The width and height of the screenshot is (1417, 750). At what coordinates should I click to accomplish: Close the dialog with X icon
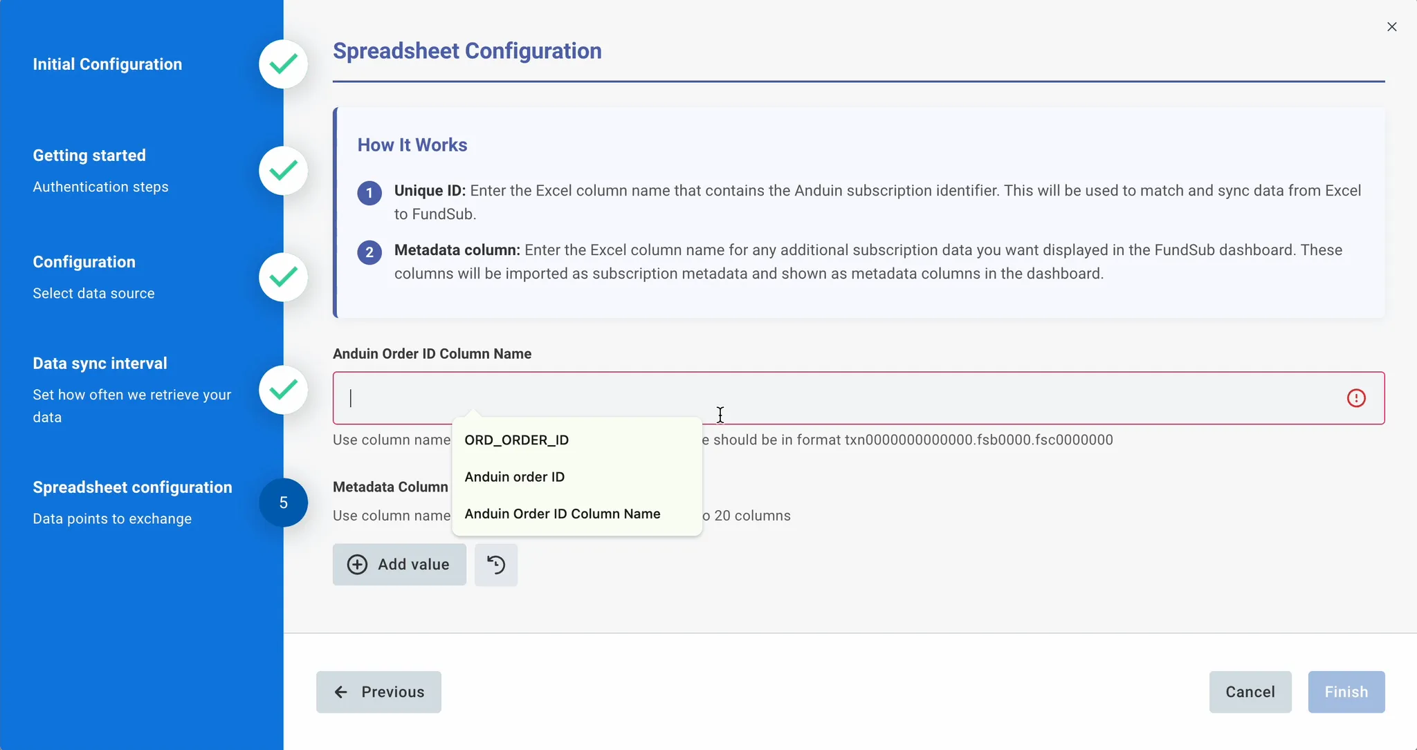pos(1391,27)
